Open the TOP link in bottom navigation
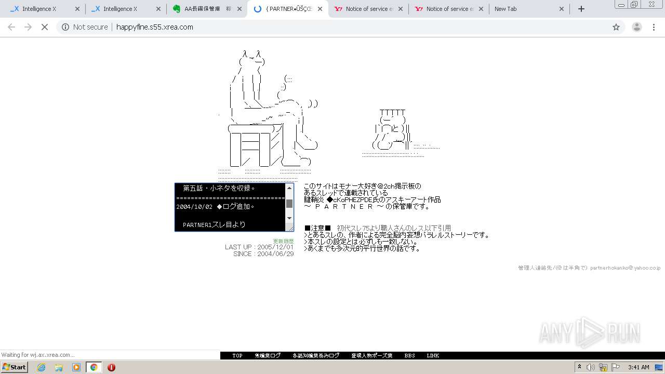The height and width of the screenshot is (374, 665). (x=237, y=356)
